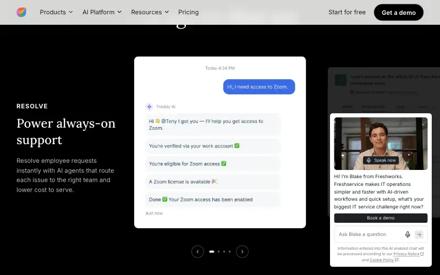Click 'You're verified via your work account' message
Viewport: 440px width, 275px height.
(213, 146)
